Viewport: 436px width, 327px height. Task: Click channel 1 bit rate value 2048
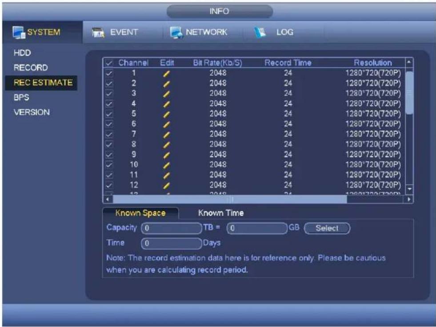(x=218, y=73)
